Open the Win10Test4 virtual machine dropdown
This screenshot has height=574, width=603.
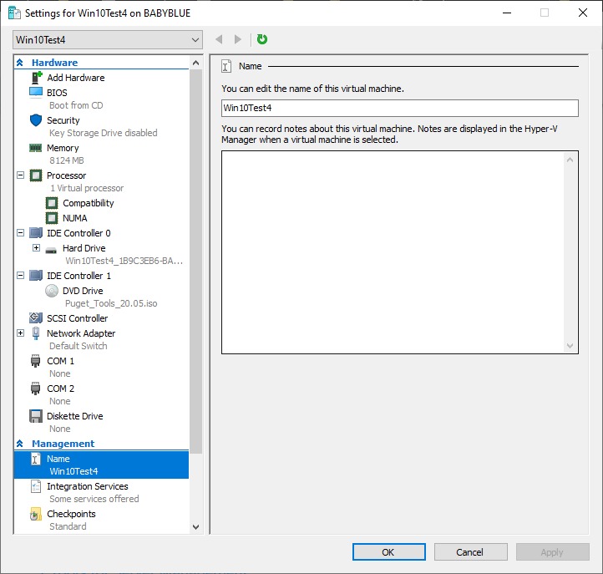pyautogui.click(x=108, y=40)
